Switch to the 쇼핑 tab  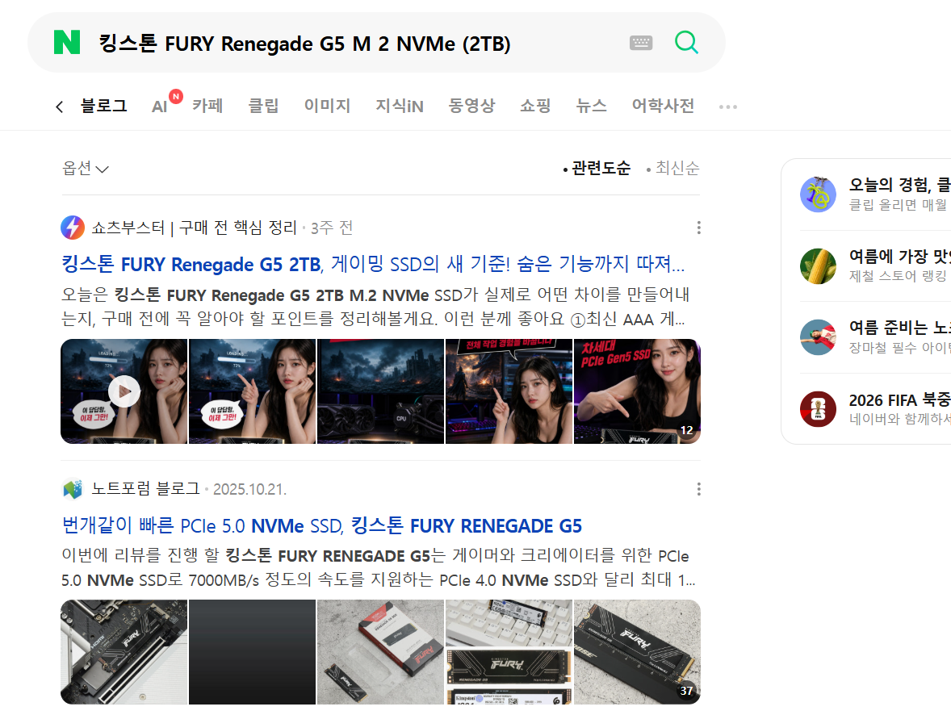(x=535, y=107)
